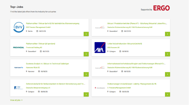Click the Berlin location text
189x105 pixels.
click(x=30, y=31)
